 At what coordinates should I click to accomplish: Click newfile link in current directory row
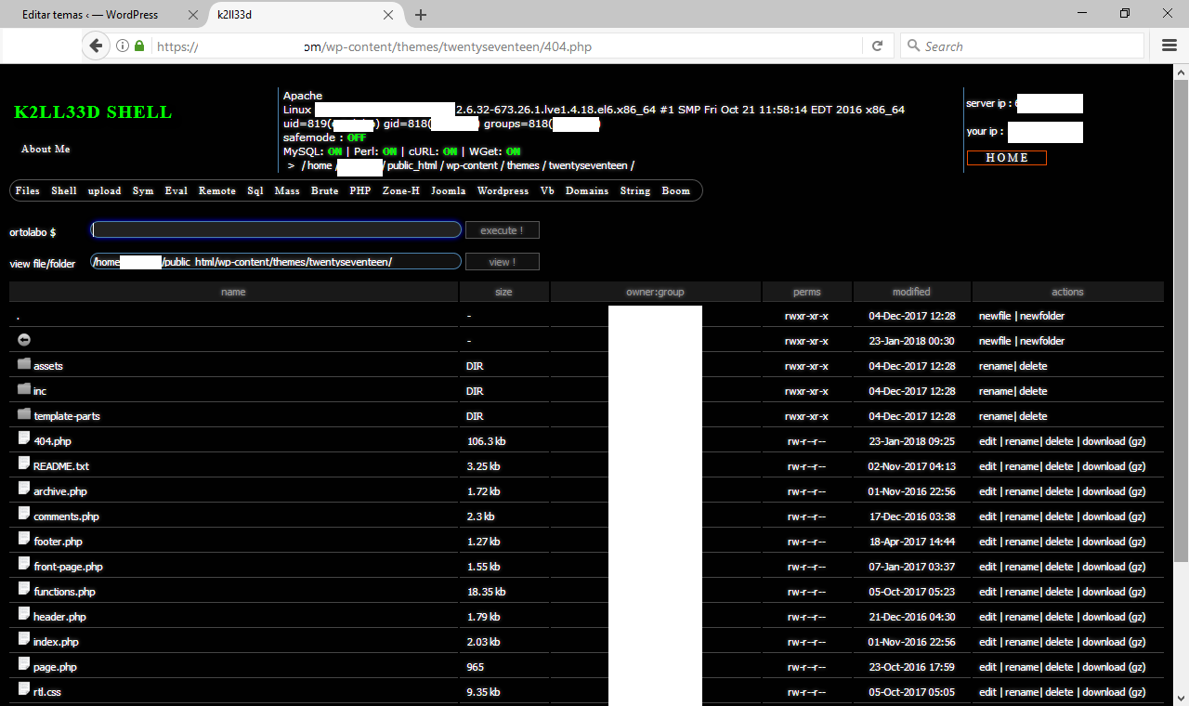pos(995,316)
